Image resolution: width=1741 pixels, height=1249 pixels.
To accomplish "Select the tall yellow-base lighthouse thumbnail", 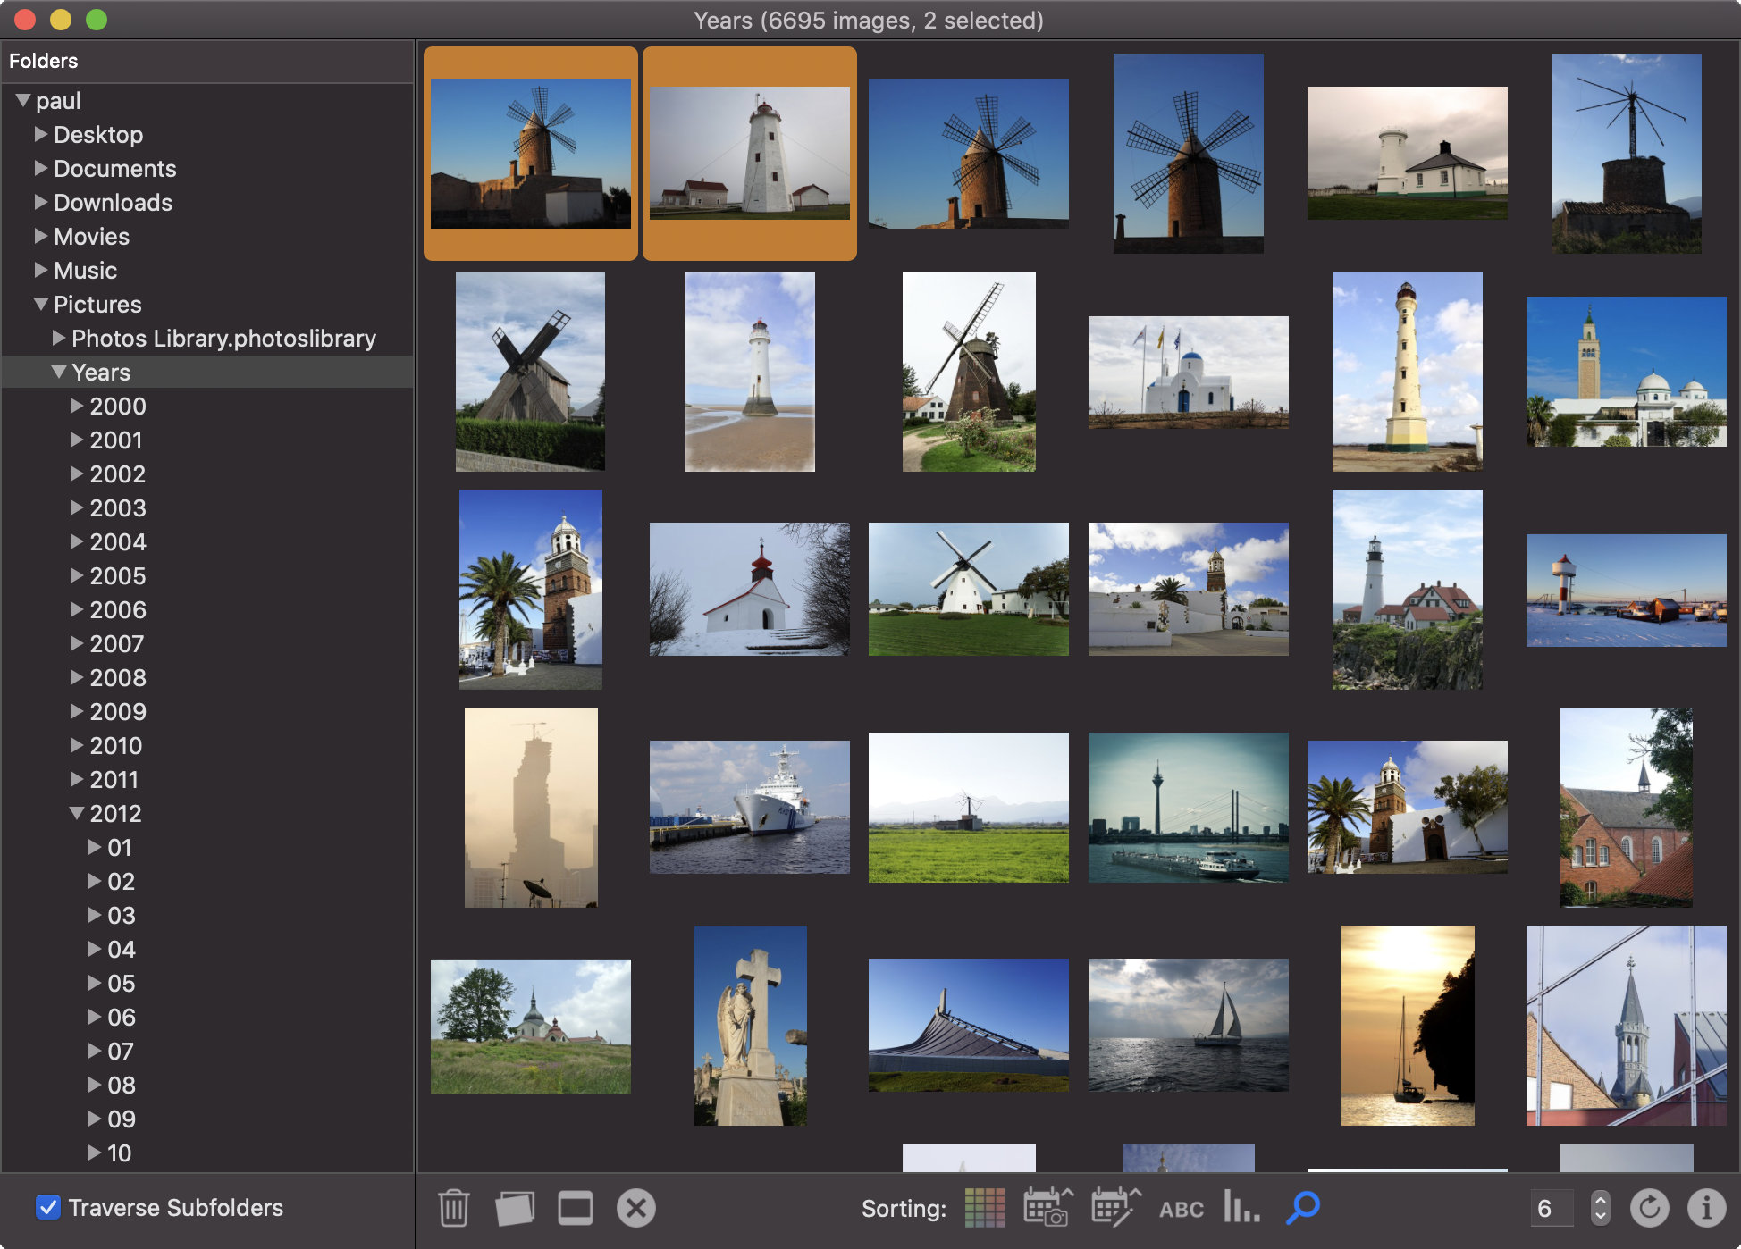I will point(1408,372).
